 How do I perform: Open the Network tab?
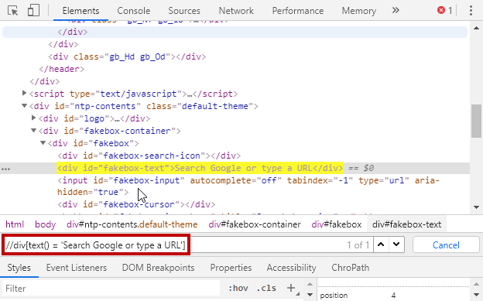click(236, 11)
